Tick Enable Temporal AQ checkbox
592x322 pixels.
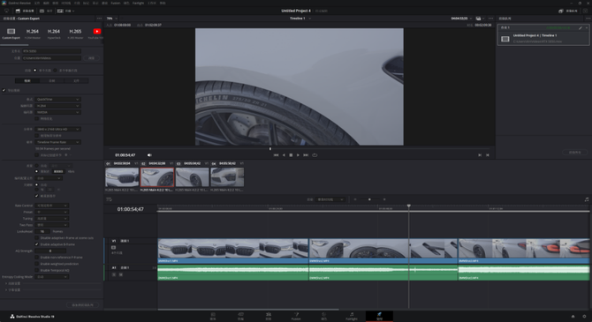36,270
